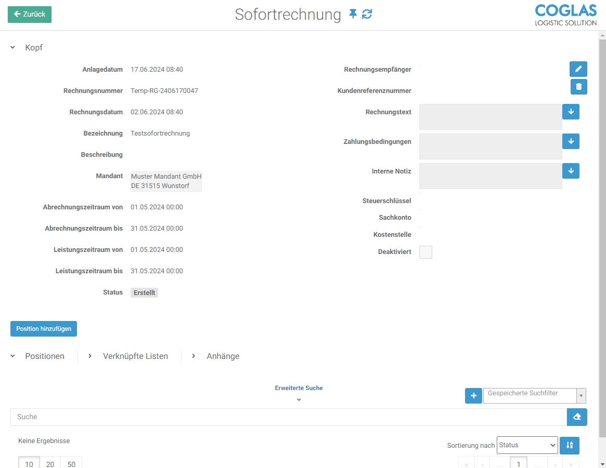Enable the Deaktiviert checkbox
Viewport: 606px width, 468px height.
click(x=426, y=252)
